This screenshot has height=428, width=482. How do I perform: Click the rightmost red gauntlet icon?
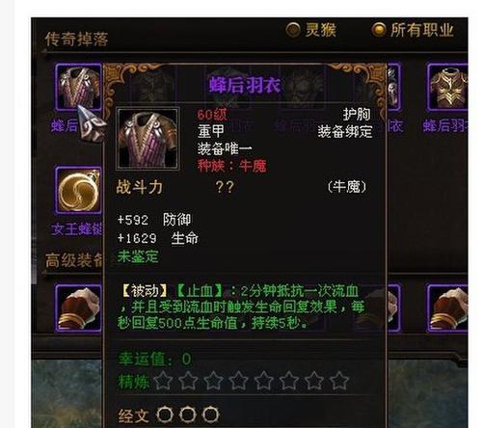point(447,308)
